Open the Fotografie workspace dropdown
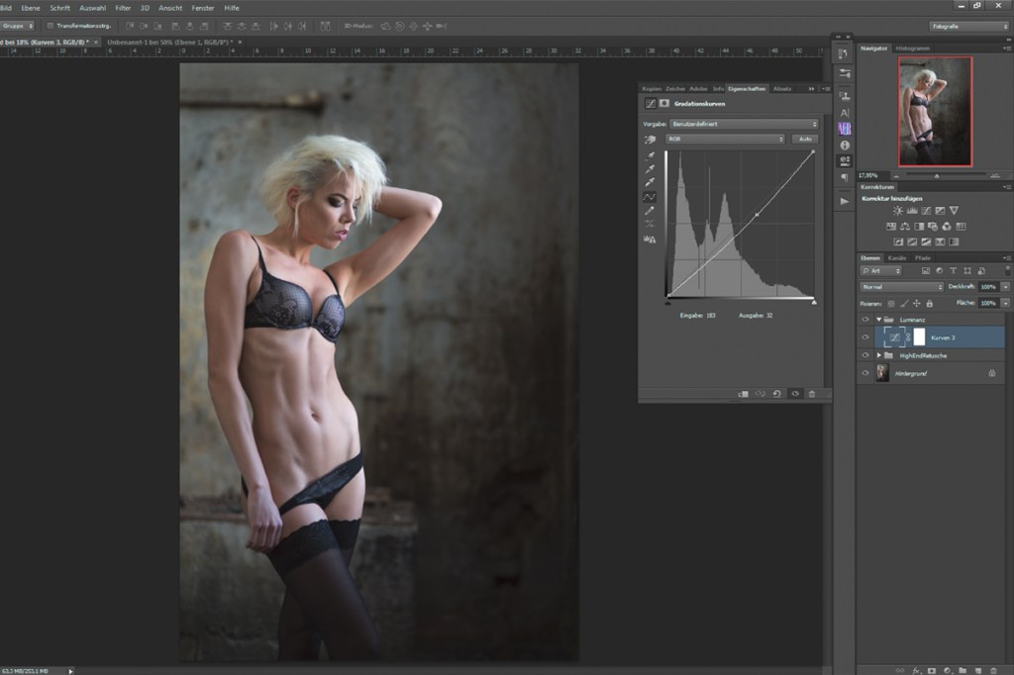 click(x=968, y=27)
